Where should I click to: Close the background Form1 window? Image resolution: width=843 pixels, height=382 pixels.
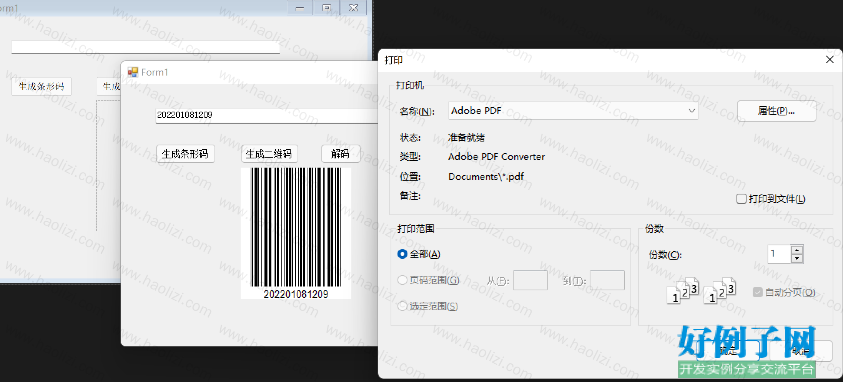click(354, 8)
